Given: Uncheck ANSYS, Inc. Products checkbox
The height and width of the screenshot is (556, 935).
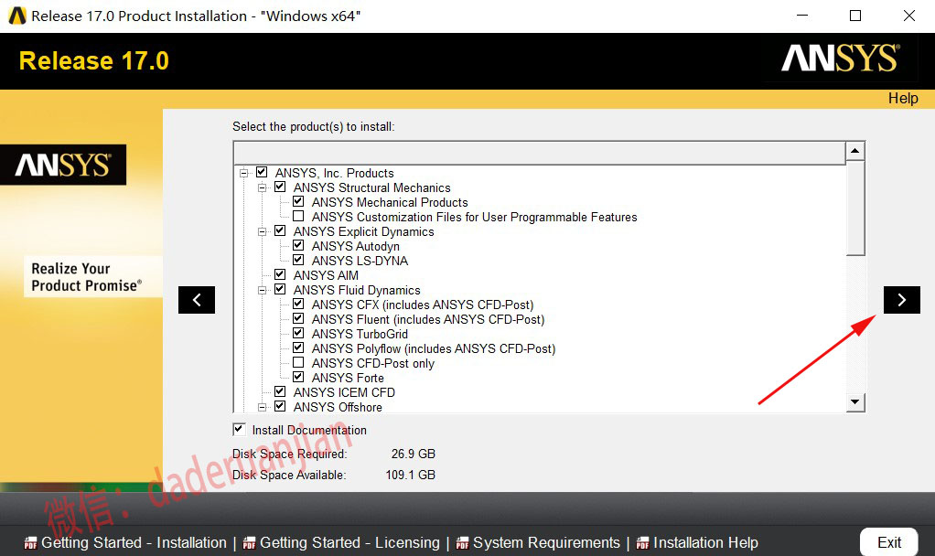Looking at the screenshot, I should click(x=262, y=172).
